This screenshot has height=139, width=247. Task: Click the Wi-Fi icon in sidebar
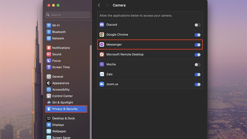[49, 25]
